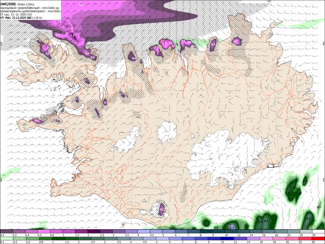Click the 15W longitude label
Viewport: 325px width, 244px height.
tap(269, 1)
